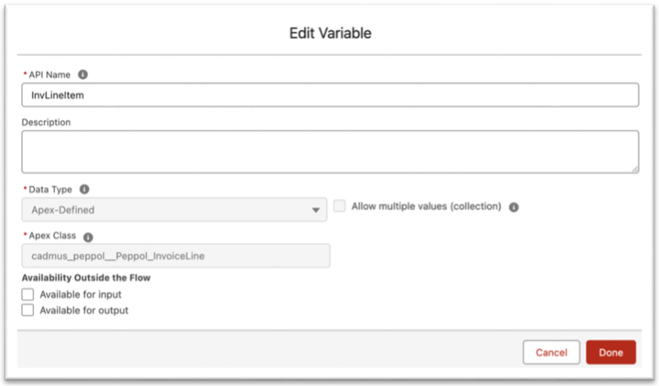Click the Edit Variable dialog title
The height and width of the screenshot is (386, 659).
coord(330,33)
